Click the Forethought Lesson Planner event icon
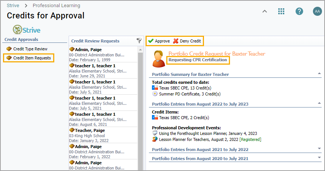Image resolution: width=325 pixels, height=171 pixels. click(155, 133)
